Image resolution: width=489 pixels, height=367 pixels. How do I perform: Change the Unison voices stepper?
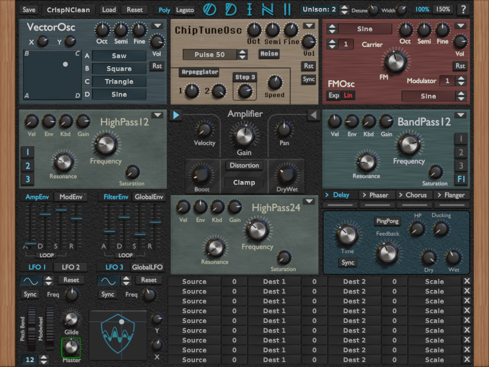(344, 10)
